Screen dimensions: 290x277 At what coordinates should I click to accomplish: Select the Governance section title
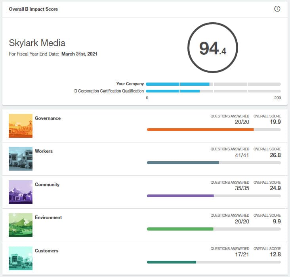48,118
